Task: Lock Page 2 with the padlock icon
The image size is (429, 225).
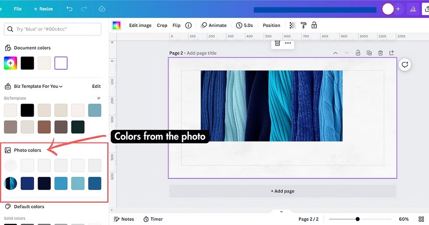Action: tap(358, 53)
